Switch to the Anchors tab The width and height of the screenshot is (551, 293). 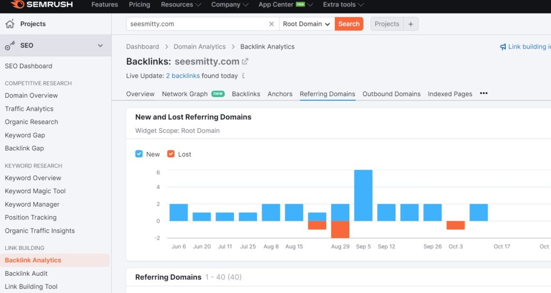click(280, 94)
